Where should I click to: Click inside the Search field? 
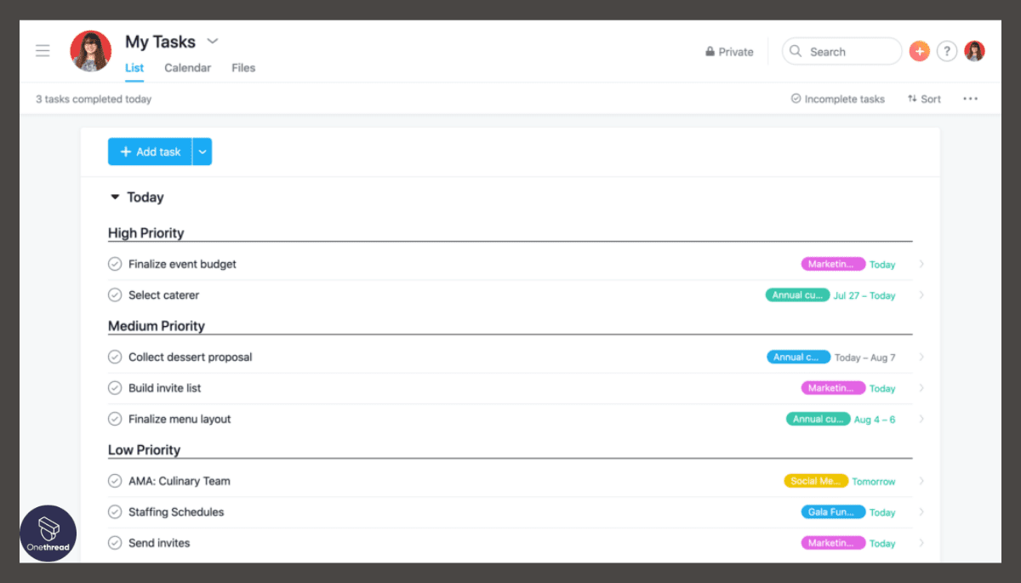[842, 51]
